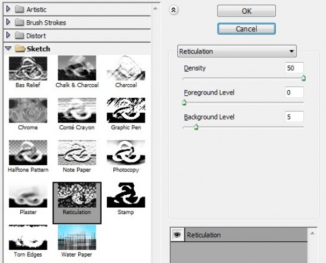Click the Cancel button
This screenshot has width=326, height=263.
(246, 29)
